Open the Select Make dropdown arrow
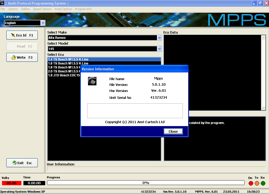This screenshot has width=269, height=194. tap(159, 38)
